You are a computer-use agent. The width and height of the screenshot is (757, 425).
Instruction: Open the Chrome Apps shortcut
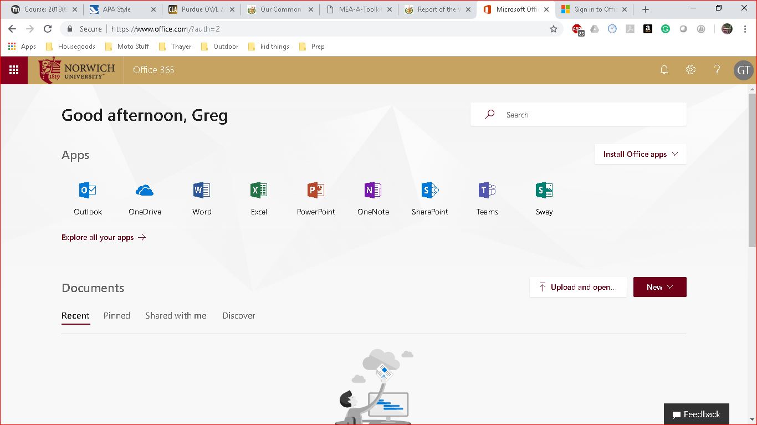22,47
